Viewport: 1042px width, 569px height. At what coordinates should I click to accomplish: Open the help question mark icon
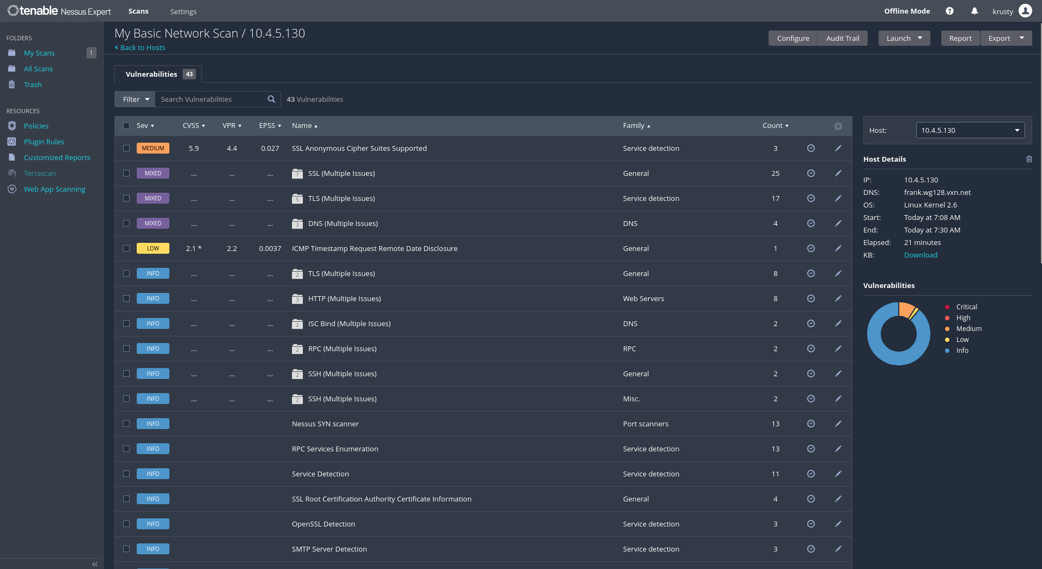click(949, 11)
